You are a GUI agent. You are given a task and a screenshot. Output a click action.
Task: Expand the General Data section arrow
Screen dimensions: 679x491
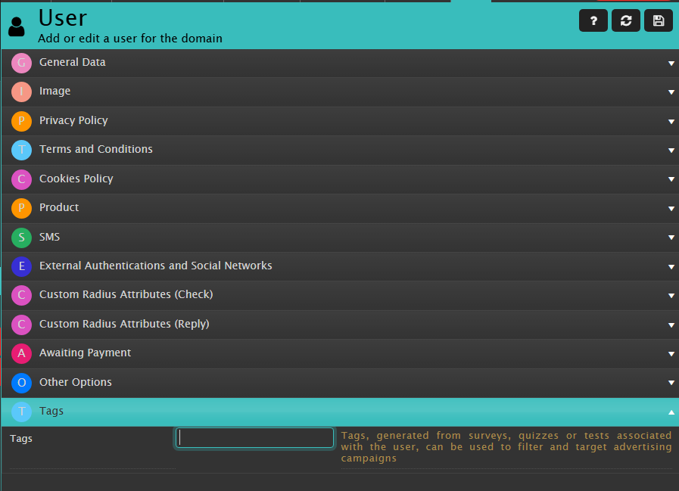(671, 64)
